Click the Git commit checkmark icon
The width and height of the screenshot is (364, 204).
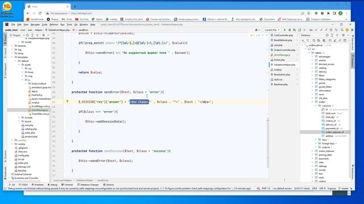(321, 30)
